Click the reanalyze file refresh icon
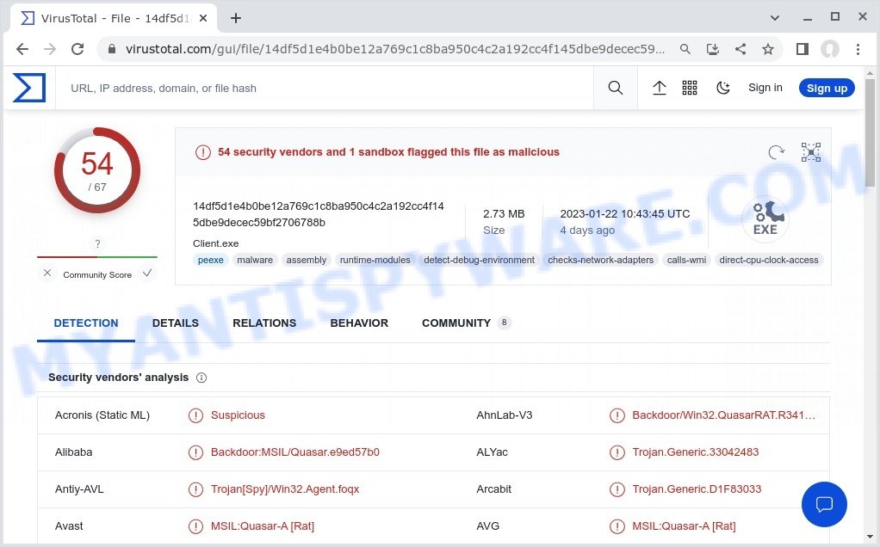The height and width of the screenshot is (547, 880). coord(776,152)
